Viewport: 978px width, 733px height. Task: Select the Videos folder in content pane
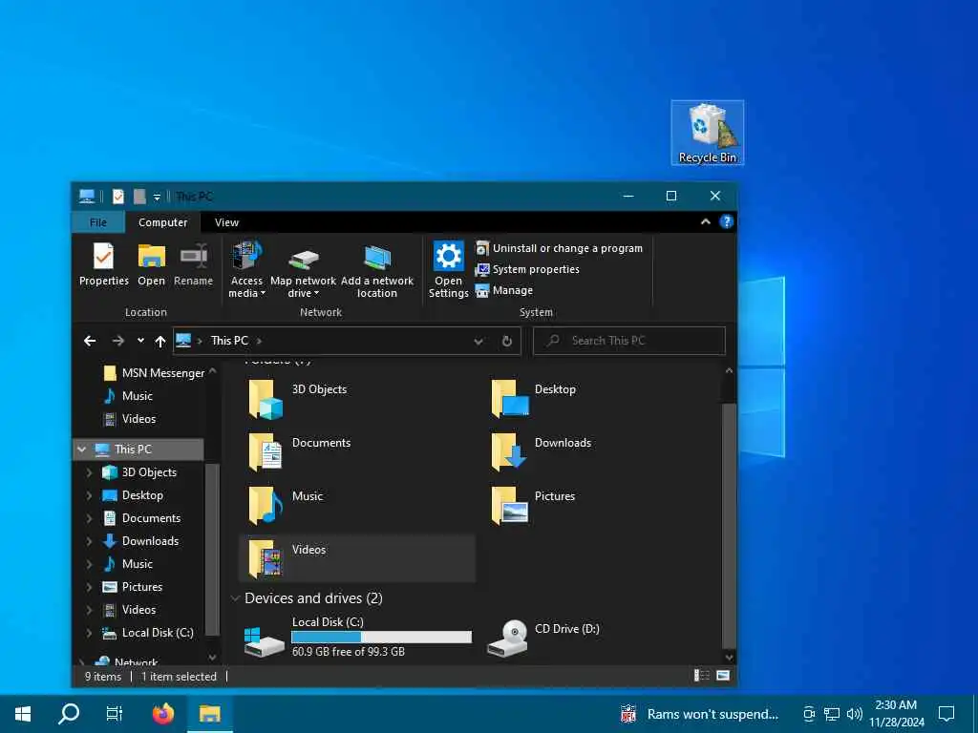(x=357, y=558)
